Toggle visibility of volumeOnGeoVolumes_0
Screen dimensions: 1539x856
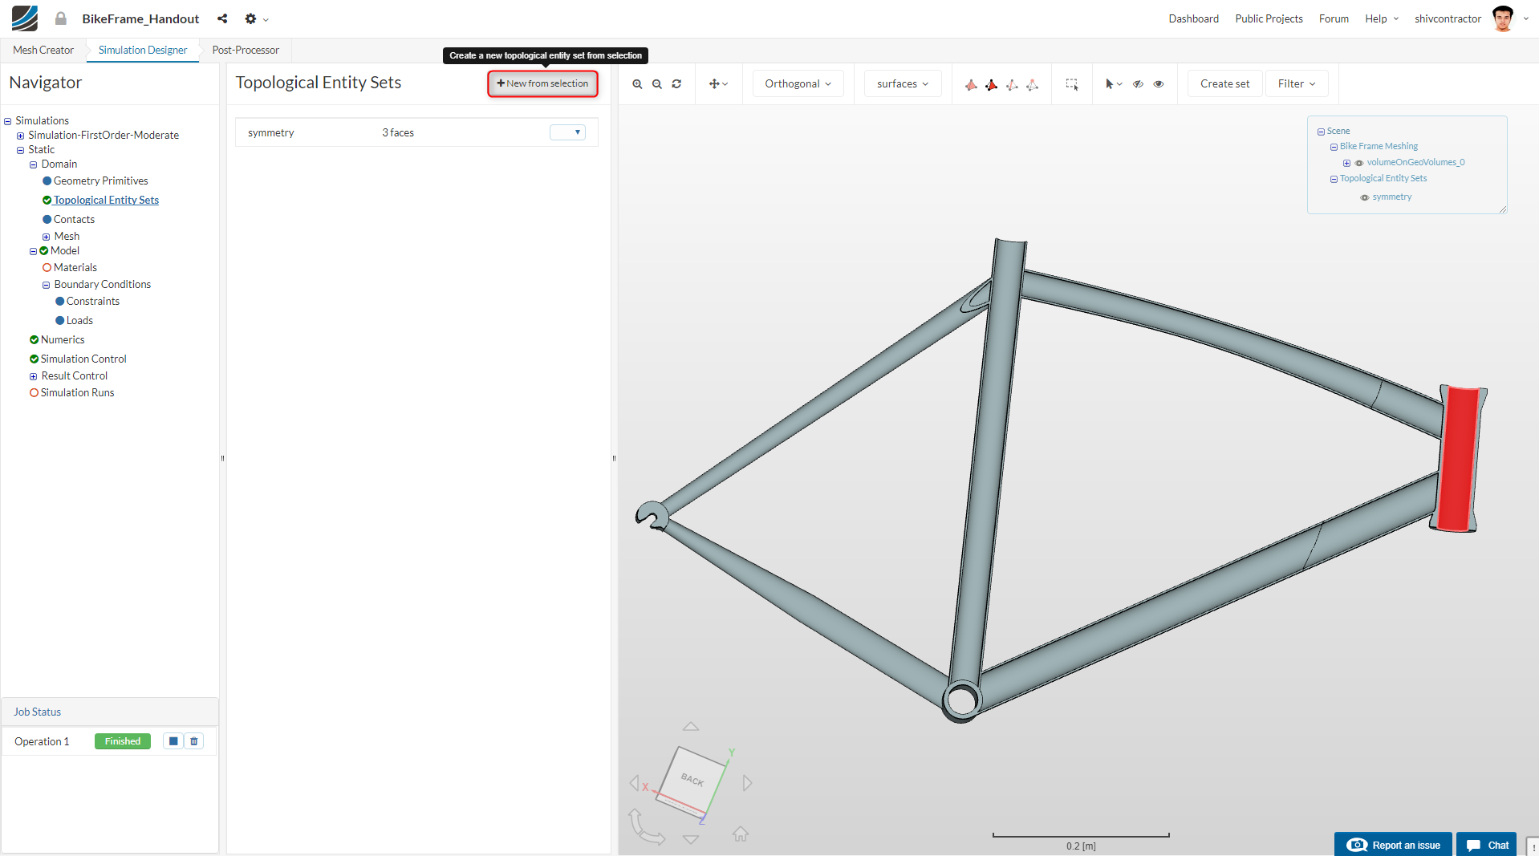pos(1359,162)
